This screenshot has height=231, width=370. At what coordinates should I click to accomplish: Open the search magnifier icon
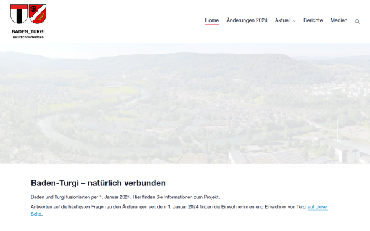click(357, 22)
